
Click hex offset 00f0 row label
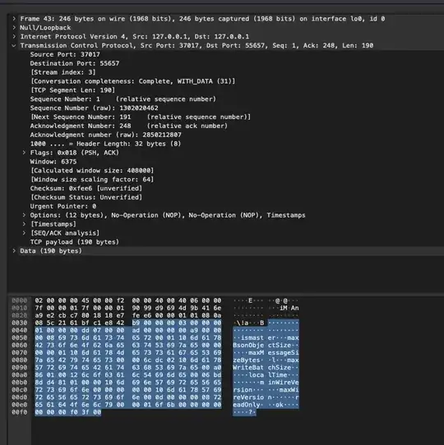tap(20, 412)
